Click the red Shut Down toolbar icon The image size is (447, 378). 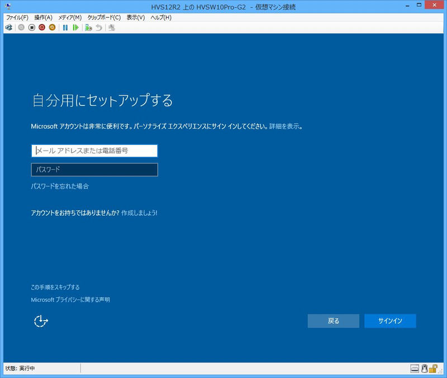42,27
